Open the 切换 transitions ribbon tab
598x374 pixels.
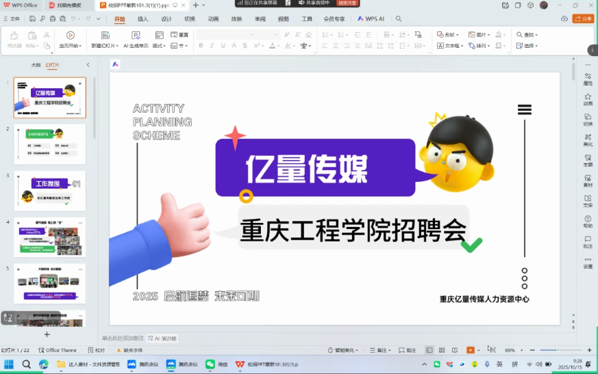[190, 19]
